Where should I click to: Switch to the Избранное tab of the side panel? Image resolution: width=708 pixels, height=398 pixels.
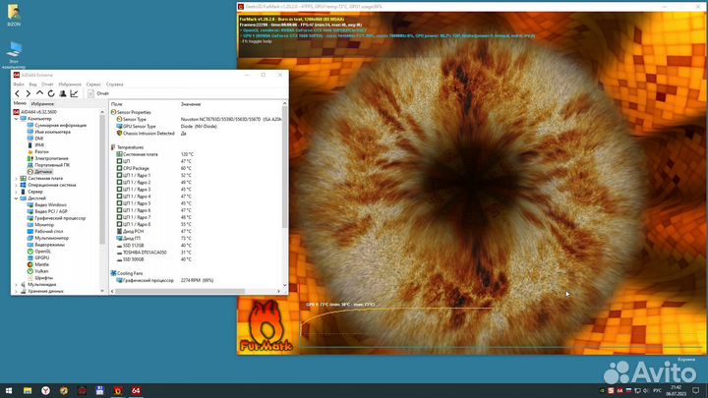42,104
